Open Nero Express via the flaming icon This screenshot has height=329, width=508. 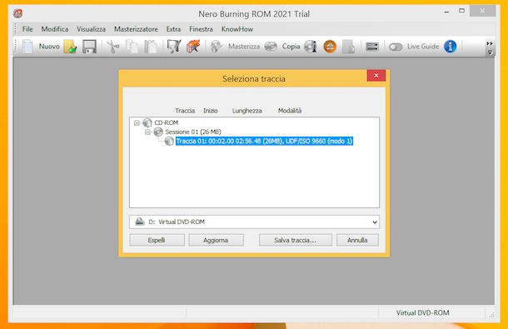click(x=193, y=47)
